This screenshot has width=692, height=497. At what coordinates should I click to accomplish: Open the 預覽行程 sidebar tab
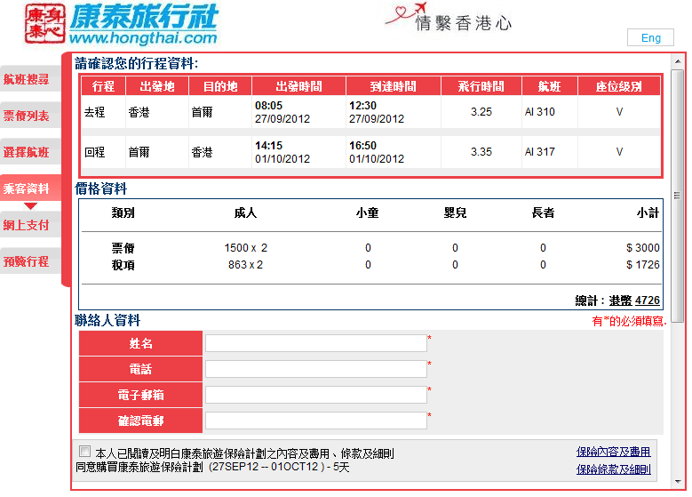coord(27,261)
